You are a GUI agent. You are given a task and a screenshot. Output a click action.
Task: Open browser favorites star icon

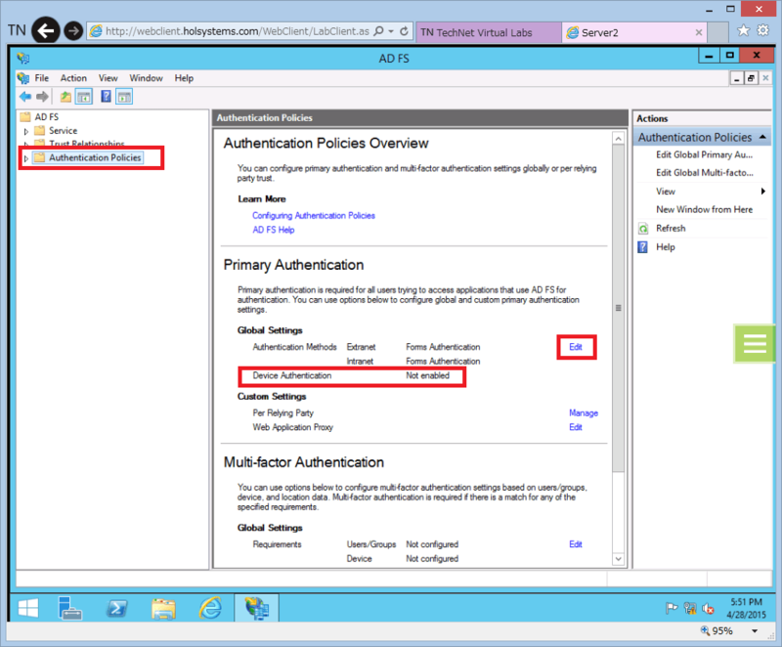pos(743,31)
